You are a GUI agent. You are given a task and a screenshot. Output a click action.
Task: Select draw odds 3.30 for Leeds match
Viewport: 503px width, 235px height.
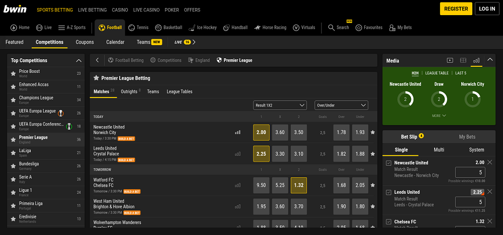point(280,154)
